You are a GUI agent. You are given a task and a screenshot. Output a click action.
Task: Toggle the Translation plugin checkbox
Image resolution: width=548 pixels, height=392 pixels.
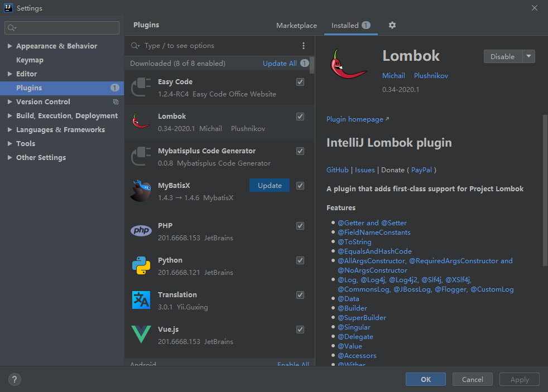click(300, 295)
